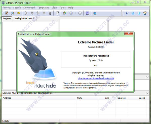Sort list by Address column header
The width and height of the screenshot is (151, 124).
pos(7,98)
